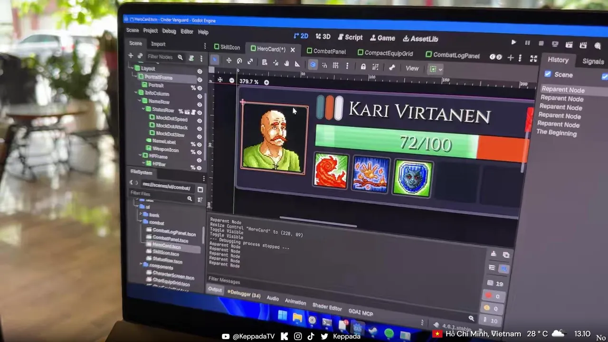The width and height of the screenshot is (608, 342).
Task: Open the AssetLib workspace
Action: 420,39
